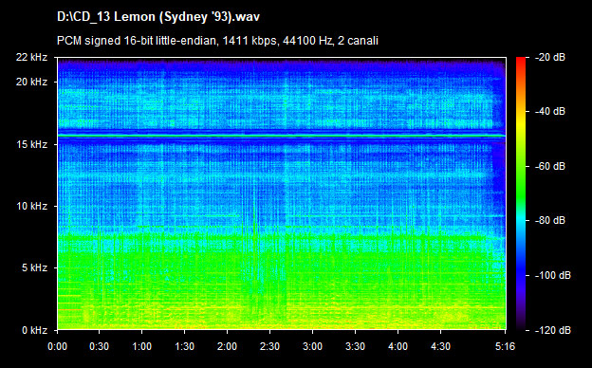Click the 20 kHz frequency axis label
592x368 pixels.
click(31, 82)
